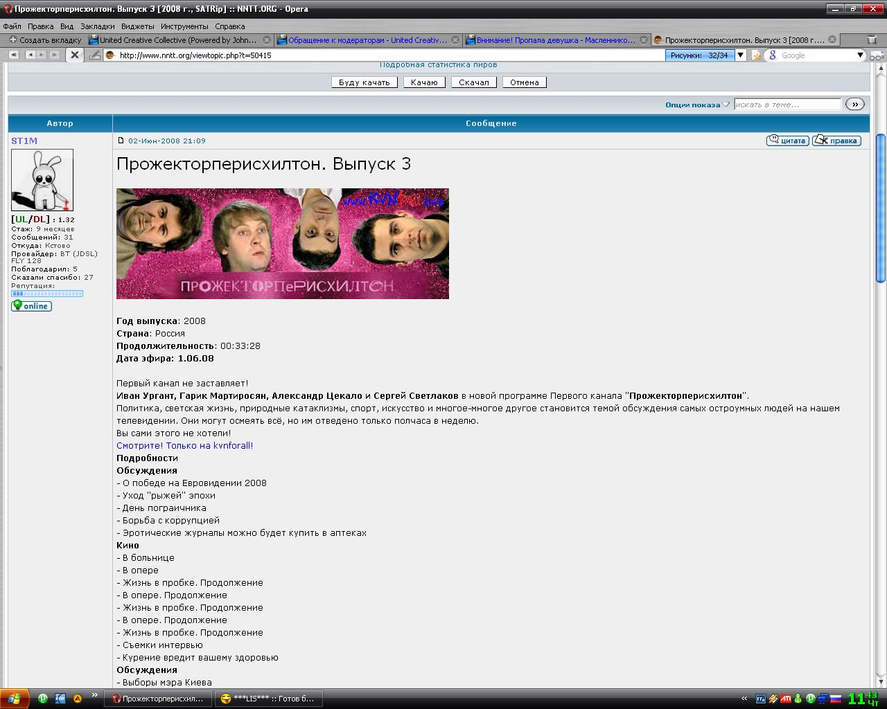The height and width of the screenshot is (709, 887).
Task: Close the Прожекторперисхилтон tab
Action: [832, 40]
